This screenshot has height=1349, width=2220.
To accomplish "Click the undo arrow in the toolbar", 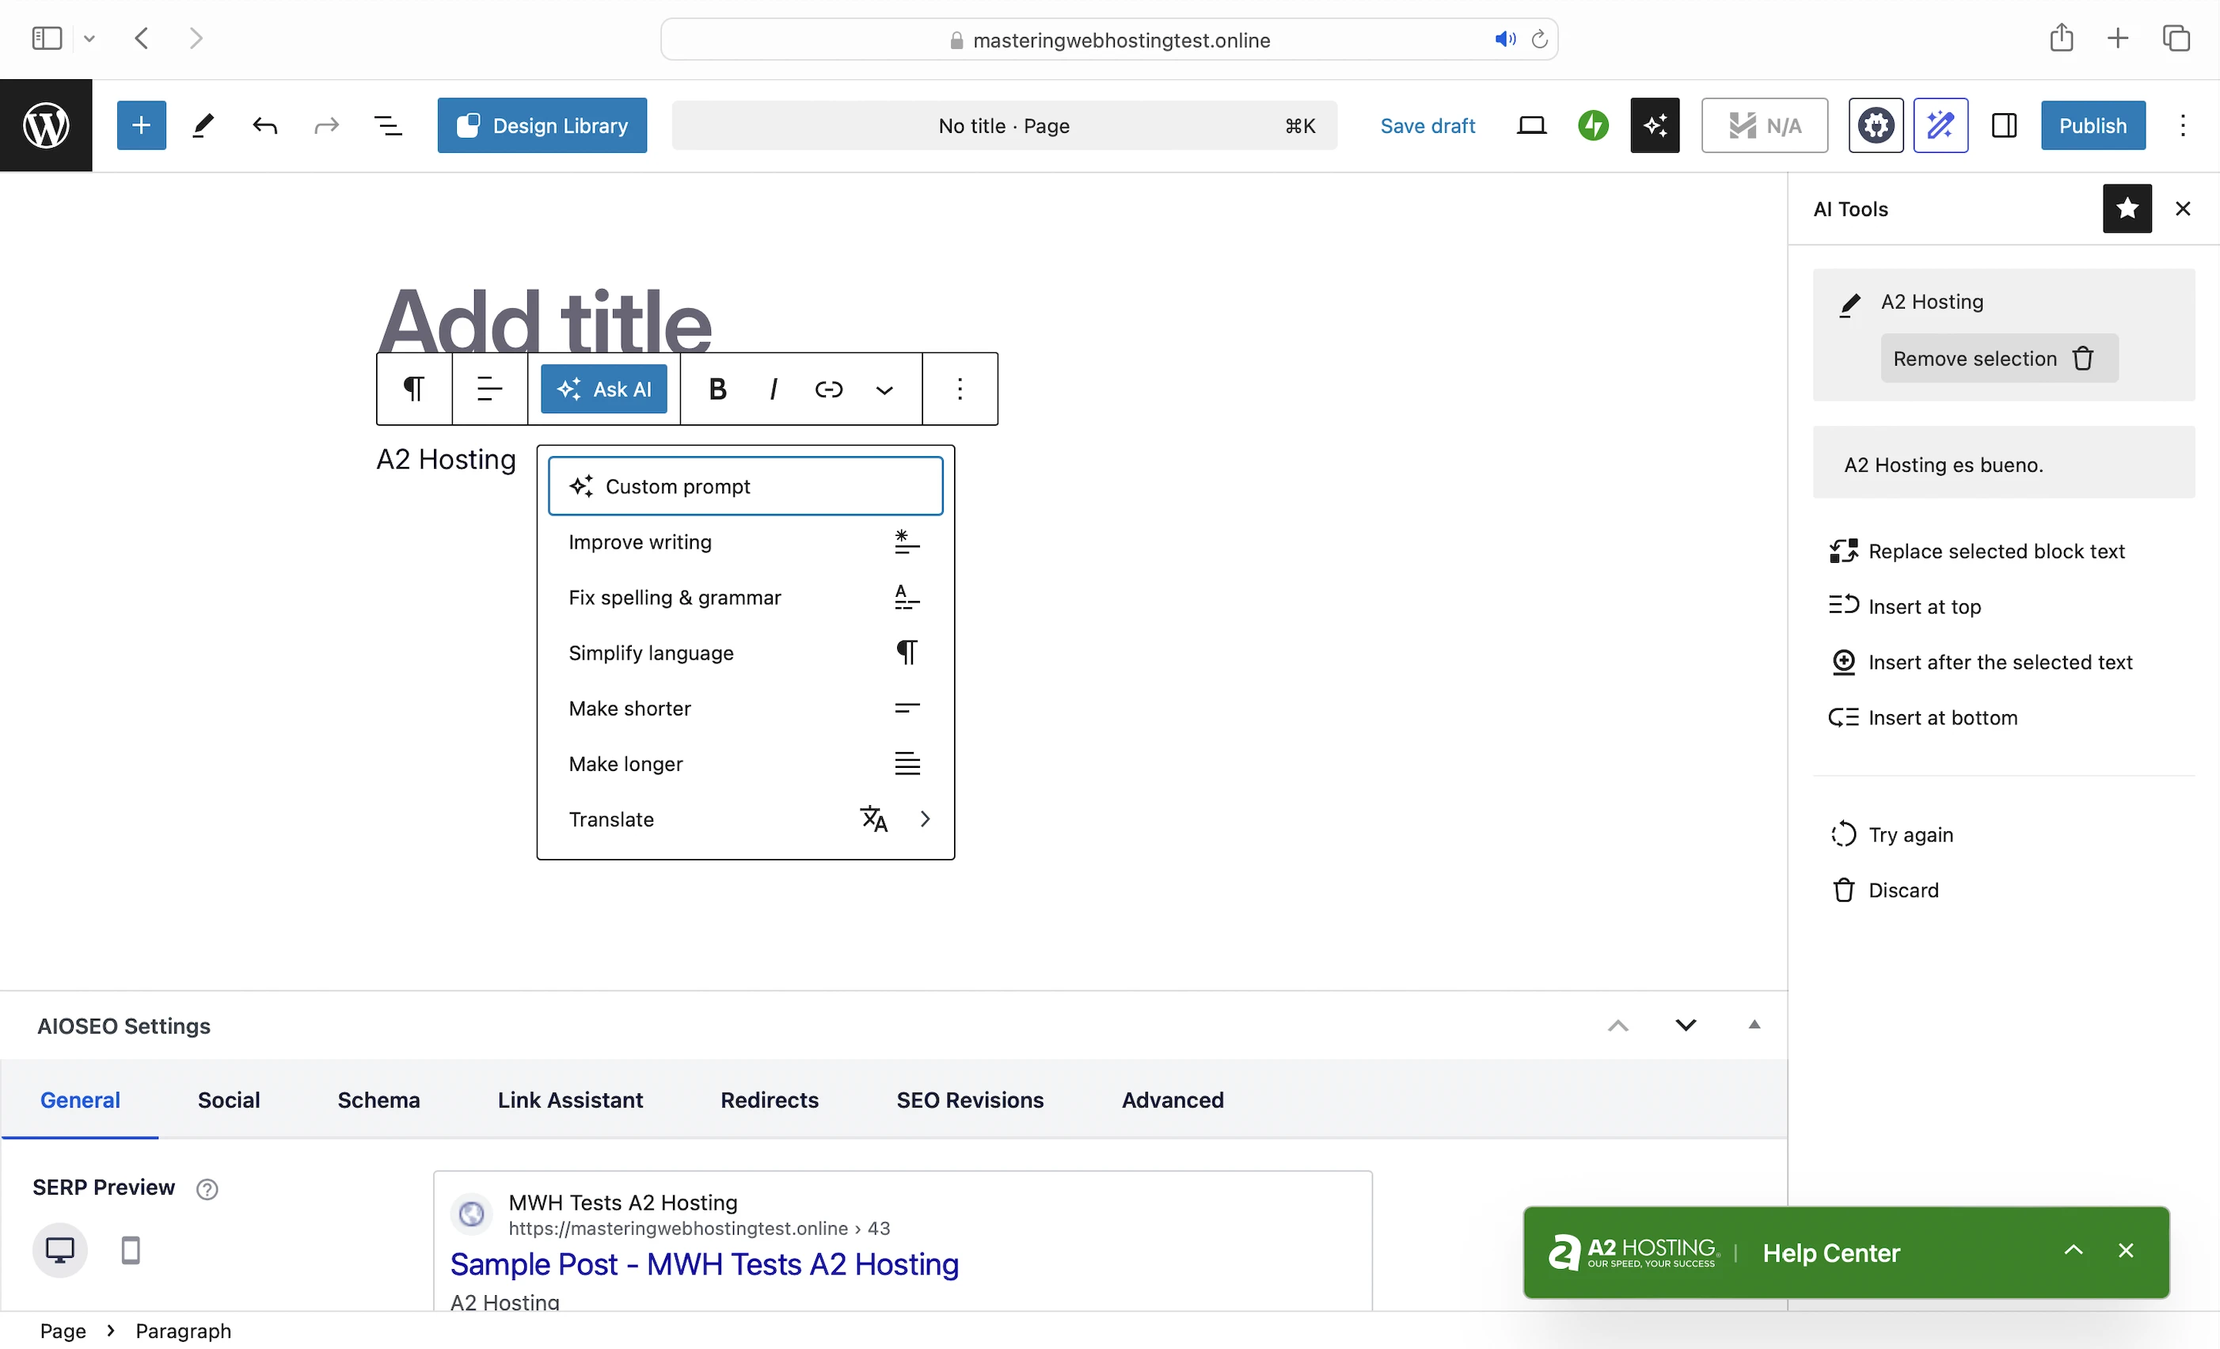I will (265, 125).
